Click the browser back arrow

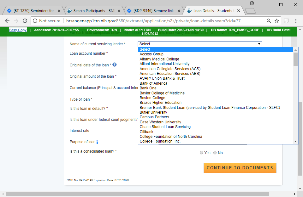pos(7,21)
